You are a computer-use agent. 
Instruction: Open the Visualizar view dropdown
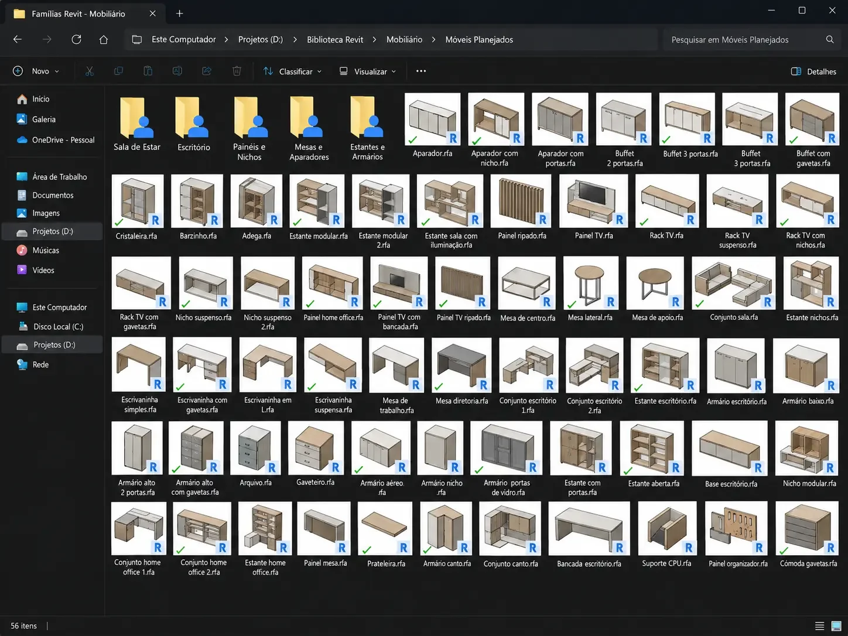pyautogui.click(x=368, y=71)
